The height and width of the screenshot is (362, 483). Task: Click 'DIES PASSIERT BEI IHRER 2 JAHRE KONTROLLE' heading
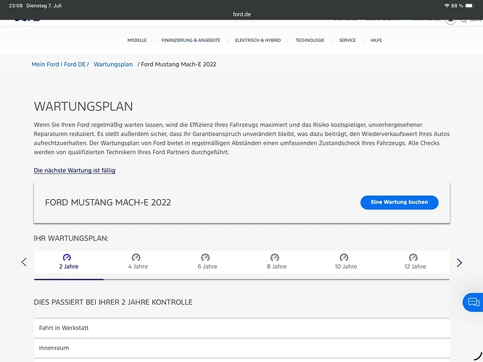[113, 302]
